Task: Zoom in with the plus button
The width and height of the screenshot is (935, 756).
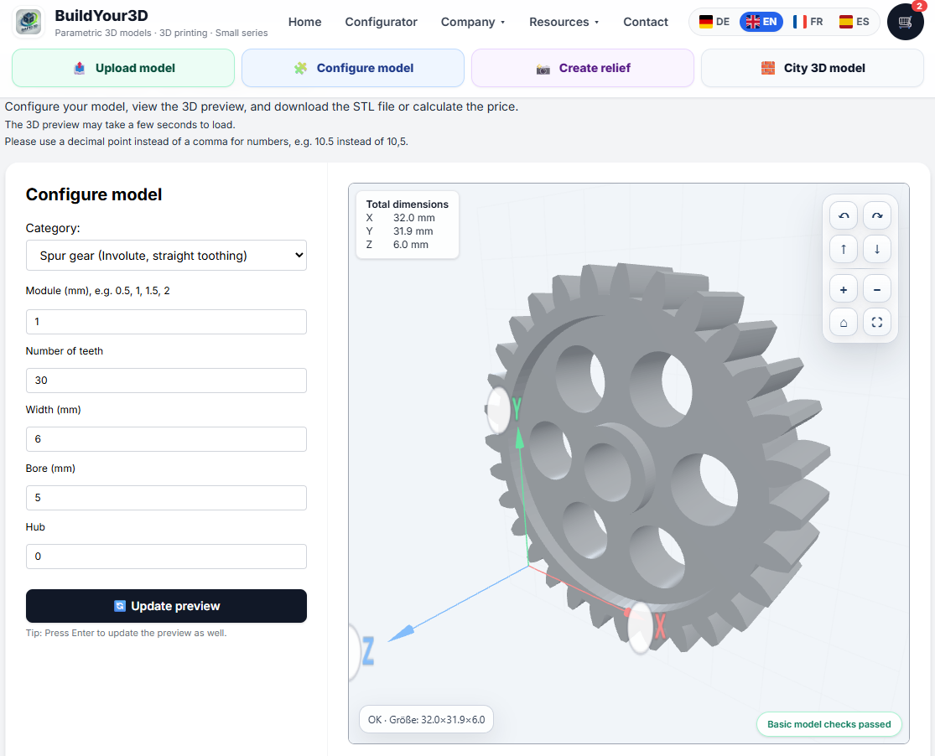Action: click(843, 290)
